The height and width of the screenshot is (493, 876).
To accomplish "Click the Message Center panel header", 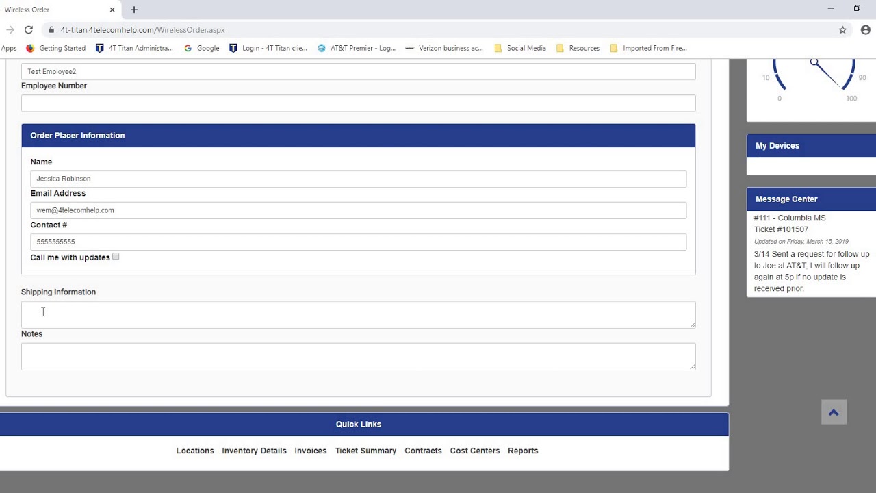I will 811,199.
